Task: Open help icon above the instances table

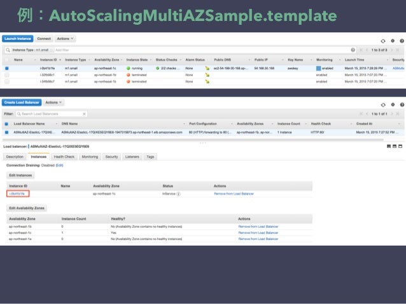Action: tap(402, 41)
